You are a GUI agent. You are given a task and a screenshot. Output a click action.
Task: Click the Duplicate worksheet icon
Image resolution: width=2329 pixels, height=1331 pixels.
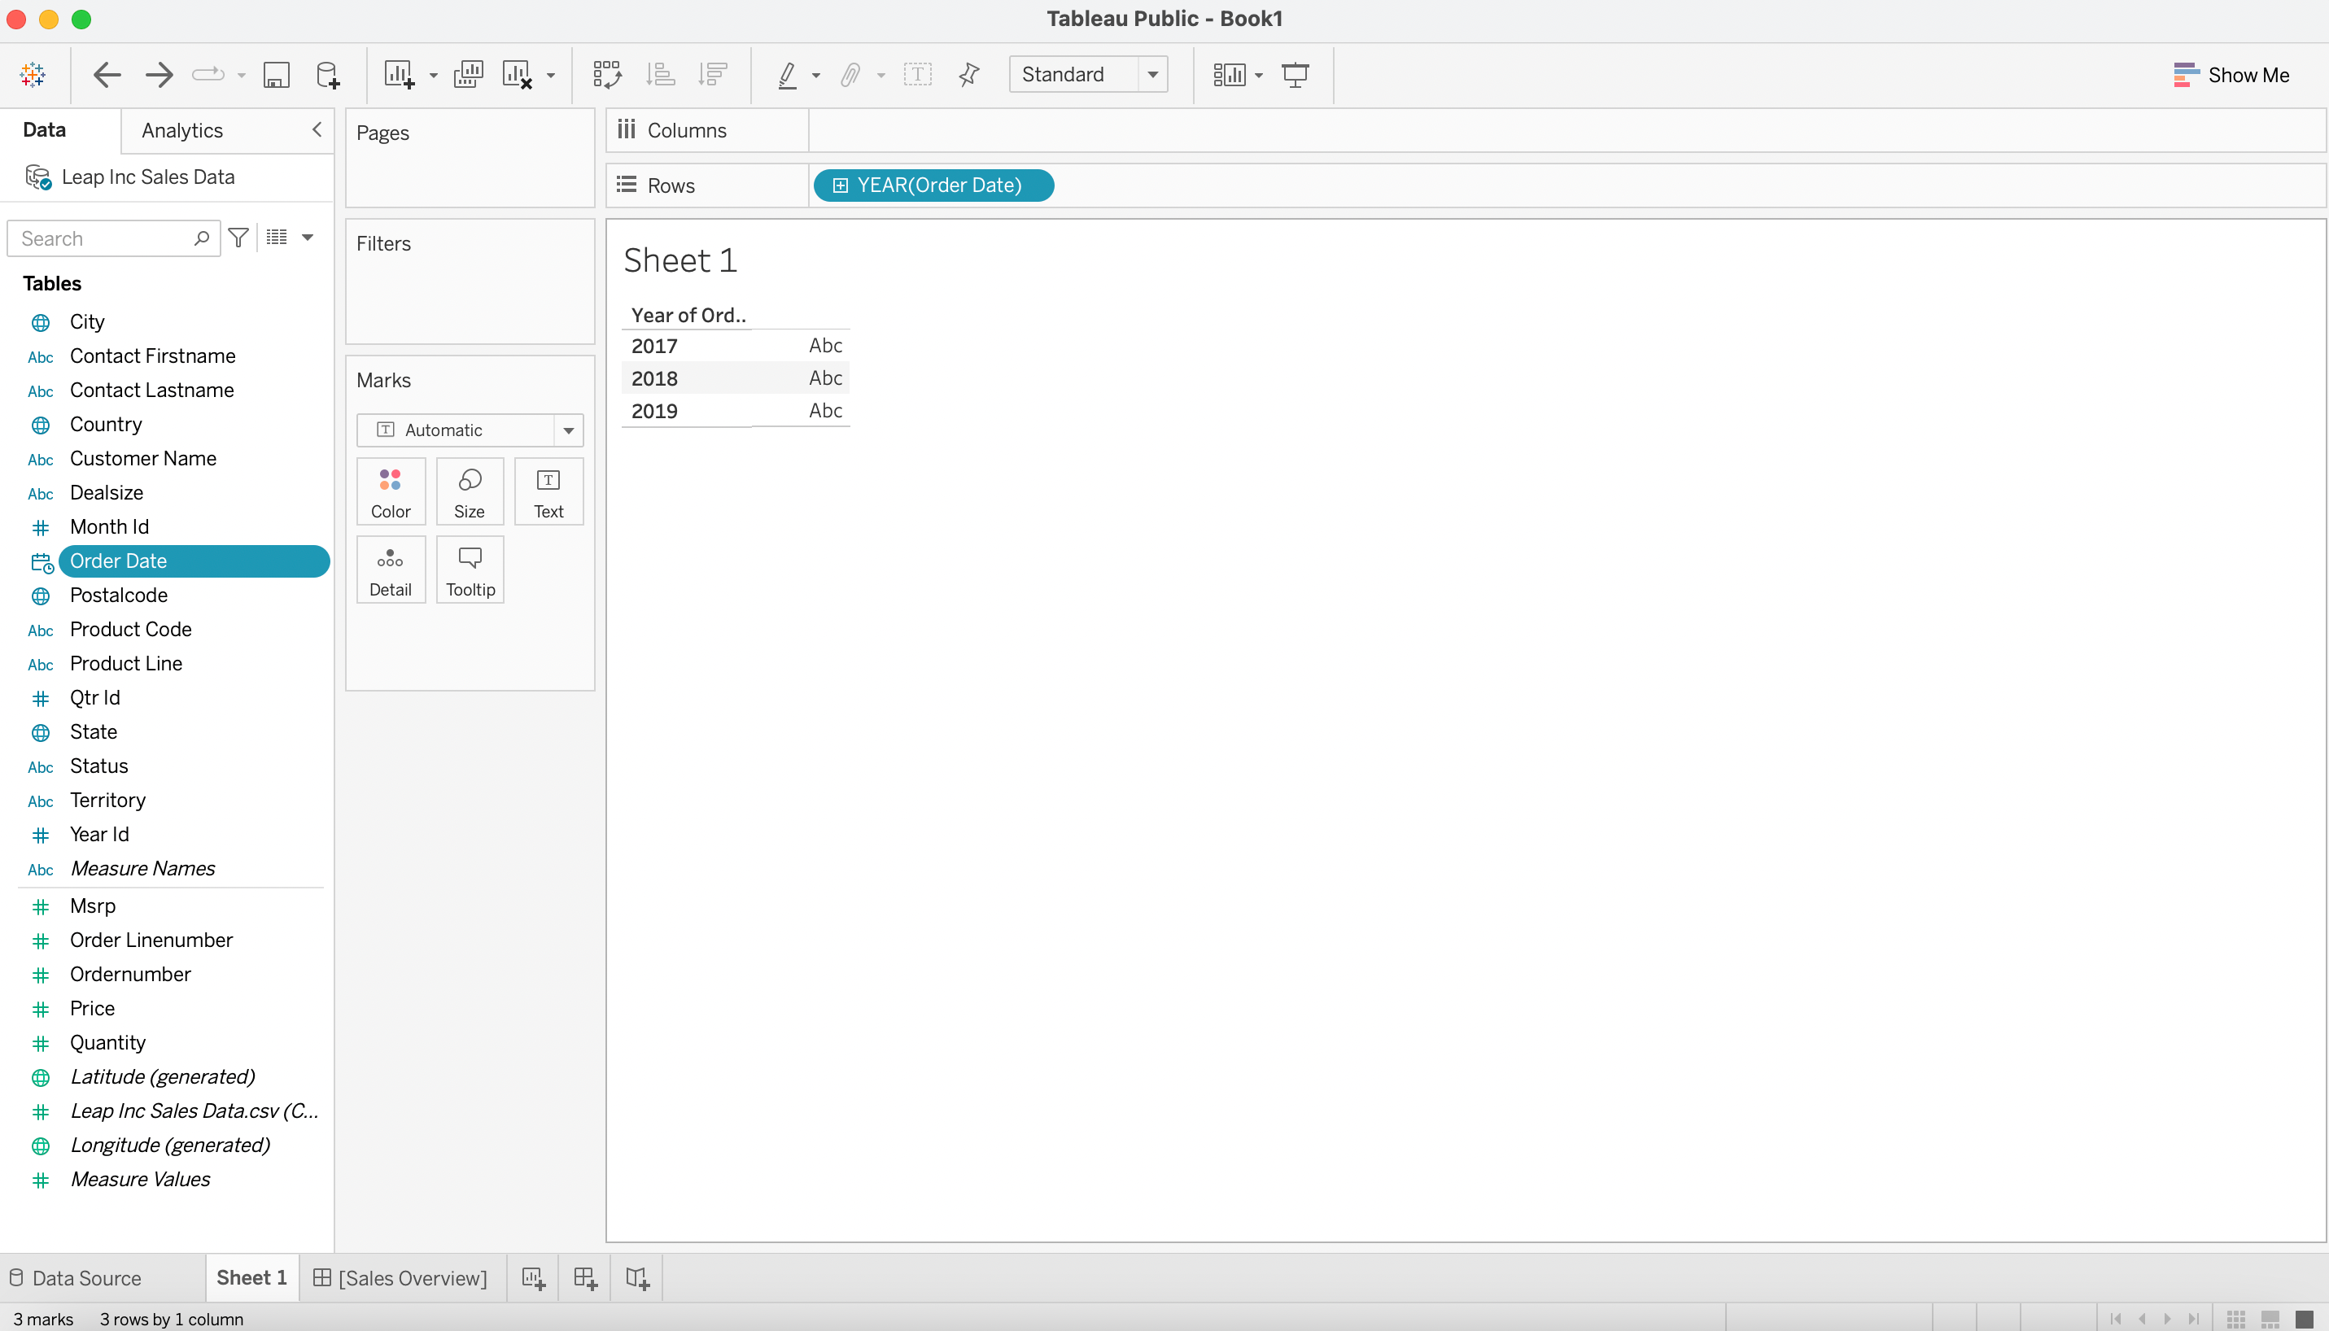point(468,75)
